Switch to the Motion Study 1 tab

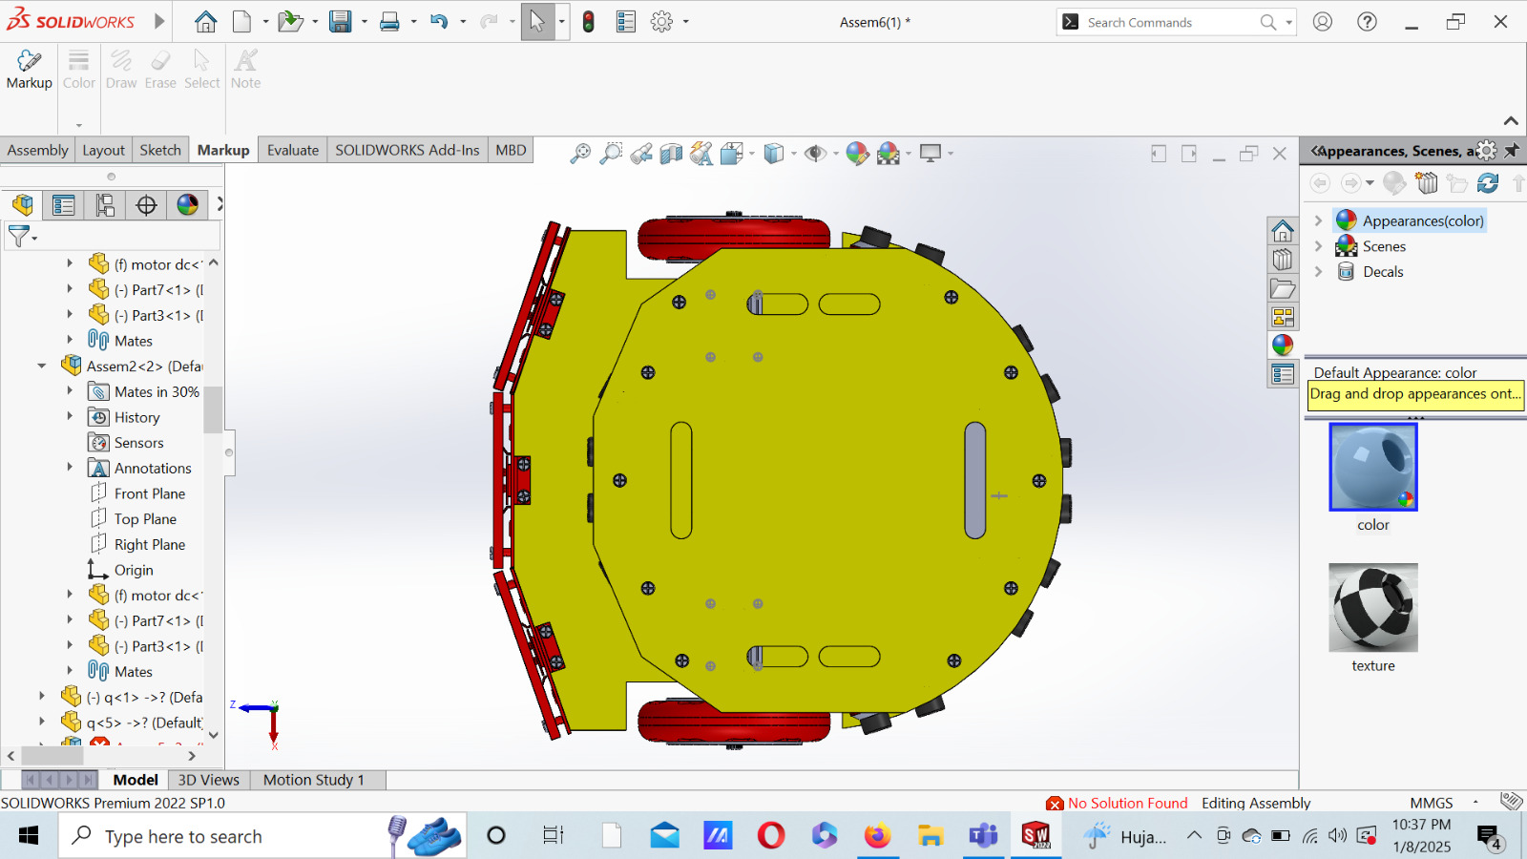coord(315,779)
